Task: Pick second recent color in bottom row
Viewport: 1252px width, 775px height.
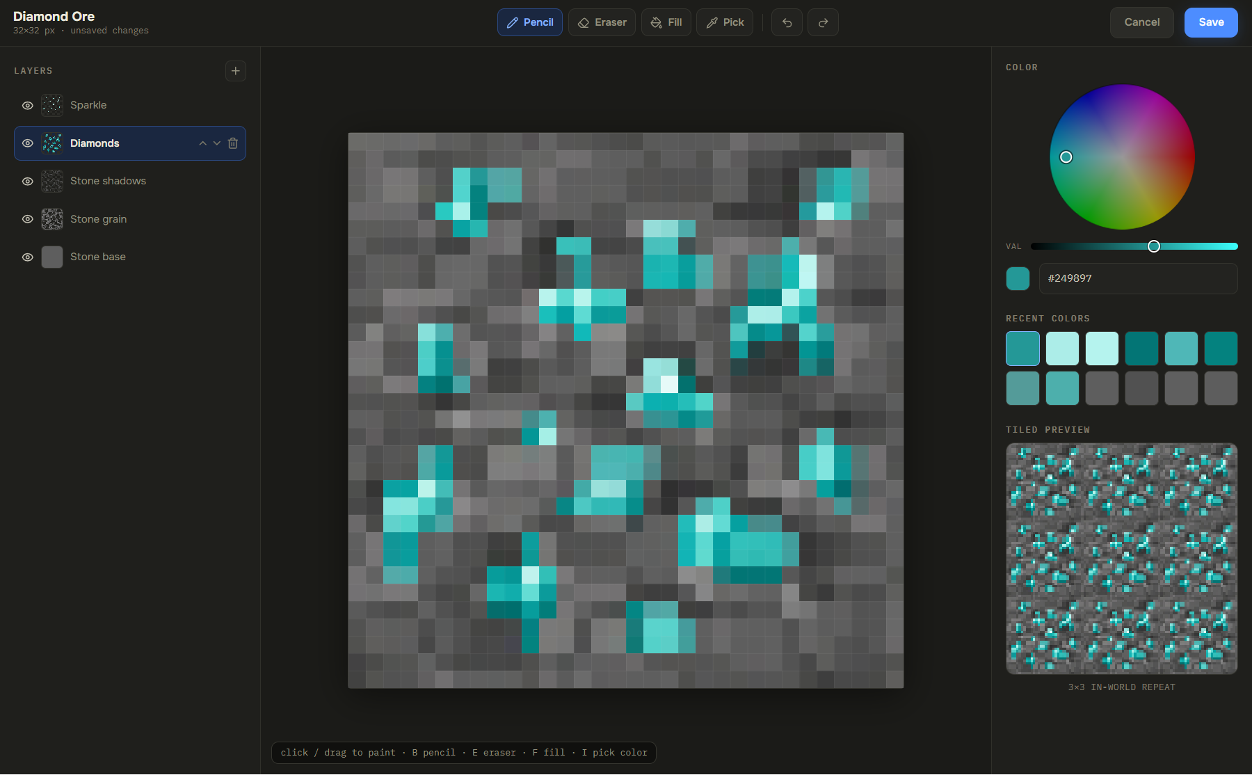Action: pyautogui.click(x=1062, y=388)
